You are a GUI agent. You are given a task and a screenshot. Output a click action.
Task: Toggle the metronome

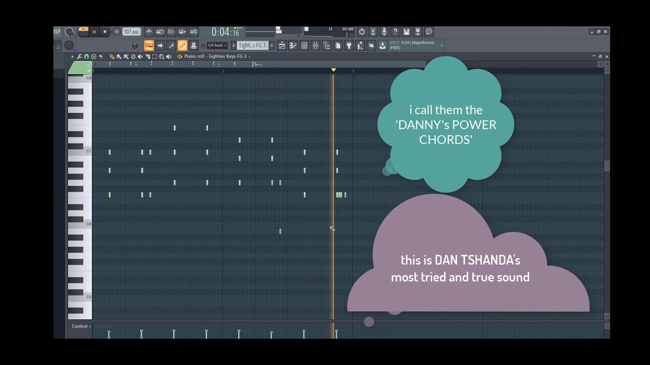click(149, 31)
